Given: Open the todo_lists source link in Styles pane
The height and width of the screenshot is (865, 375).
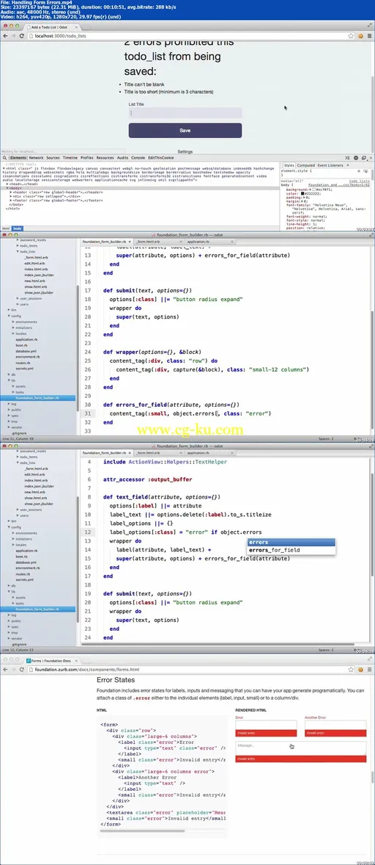Looking at the screenshot, I should coord(360,181).
